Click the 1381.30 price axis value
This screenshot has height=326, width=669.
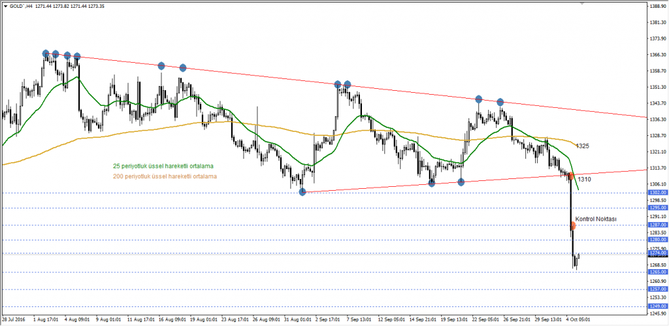(x=659, y=22)
